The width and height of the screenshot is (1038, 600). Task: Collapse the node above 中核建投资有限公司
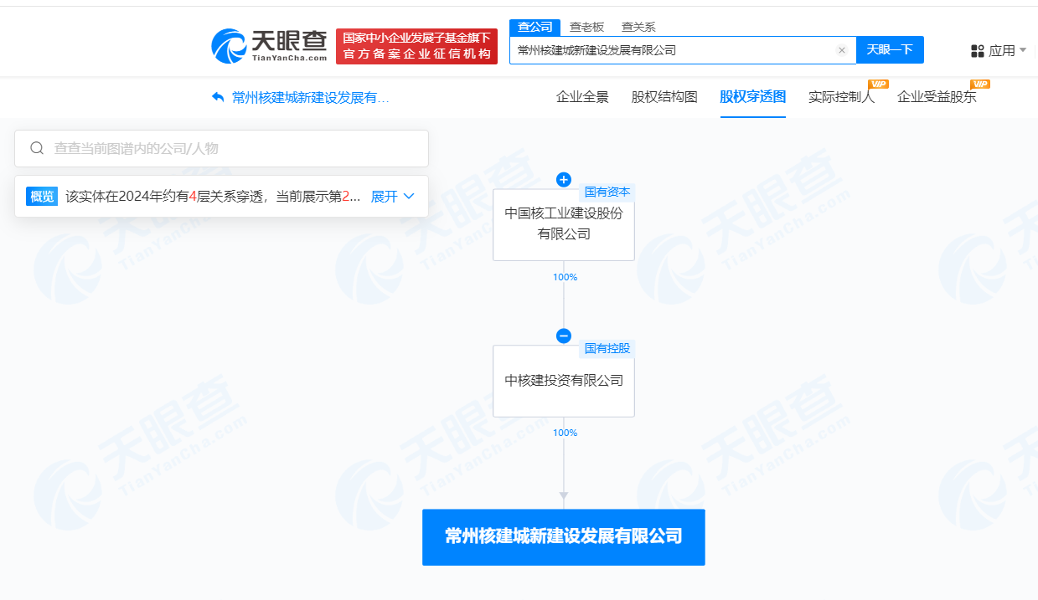pyautogui.click(x=564, y=336)
